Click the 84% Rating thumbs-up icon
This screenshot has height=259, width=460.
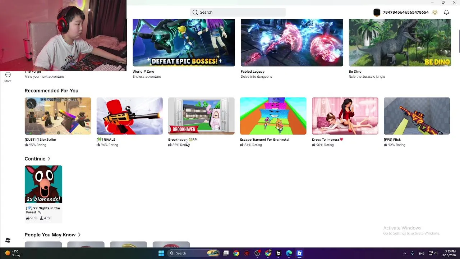click(x=242, y=145)
